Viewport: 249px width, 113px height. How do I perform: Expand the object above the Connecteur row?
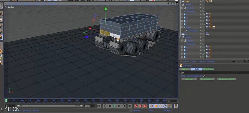point(182,28)
